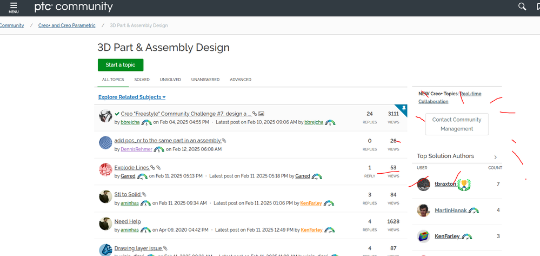This screenshot has width=540, height=256.
Task: Select the ADVANCED tab
Action: (241, 80)
